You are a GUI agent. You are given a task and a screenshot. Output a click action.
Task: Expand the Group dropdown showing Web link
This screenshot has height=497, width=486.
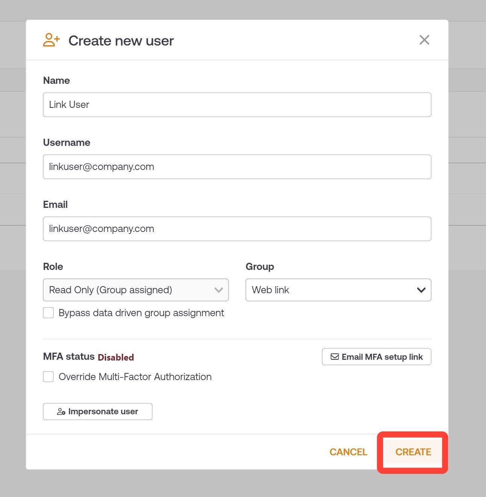(338, 290)
